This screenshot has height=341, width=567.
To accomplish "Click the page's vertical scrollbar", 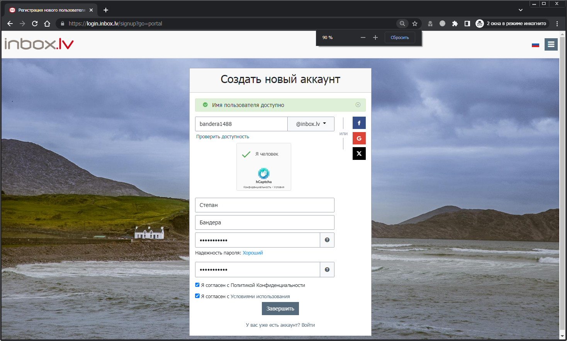I will coord(563,193).
